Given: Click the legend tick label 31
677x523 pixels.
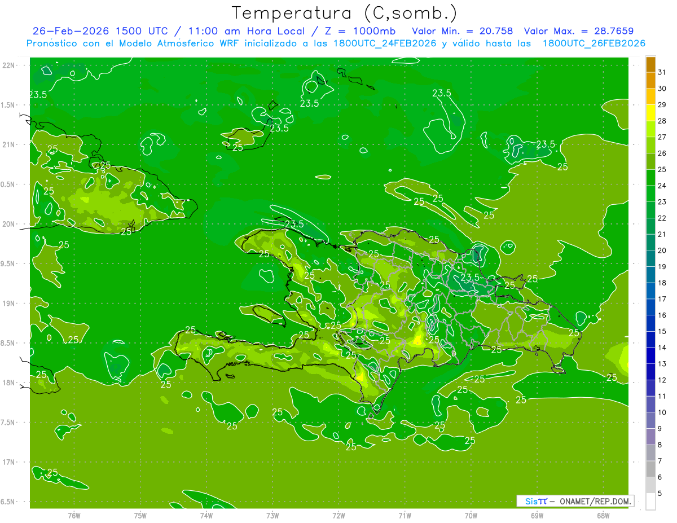Looking at the screenshot, I should [662, 73].
